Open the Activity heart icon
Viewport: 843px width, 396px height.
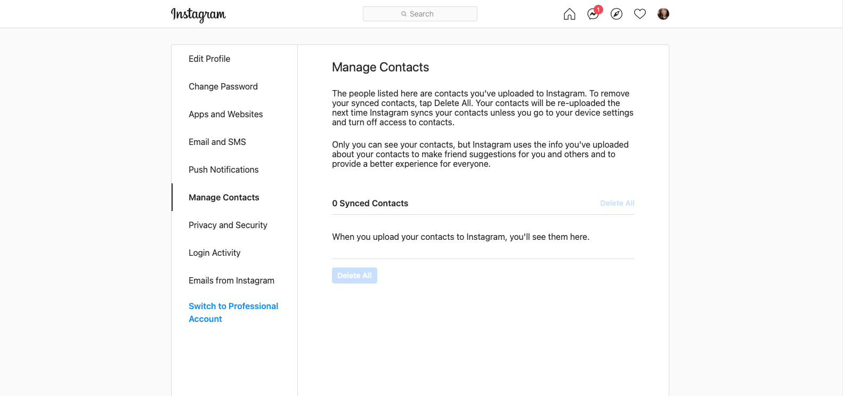tap(640, 14)
